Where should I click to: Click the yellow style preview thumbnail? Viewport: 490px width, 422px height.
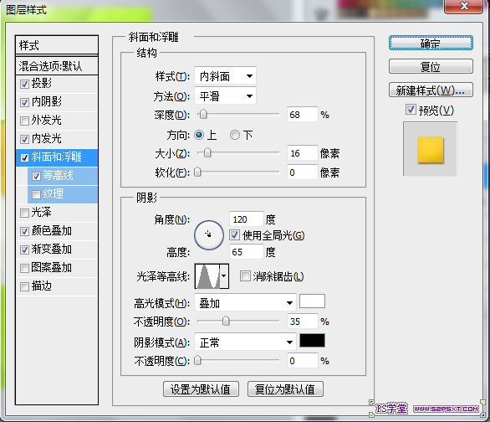(x=431, y=150)
